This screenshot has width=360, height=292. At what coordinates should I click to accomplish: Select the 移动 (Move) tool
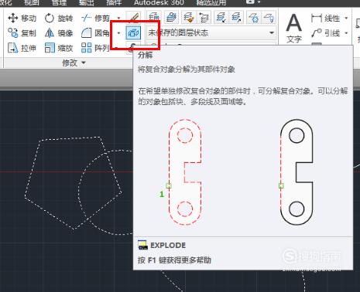[x=22, y=19]
